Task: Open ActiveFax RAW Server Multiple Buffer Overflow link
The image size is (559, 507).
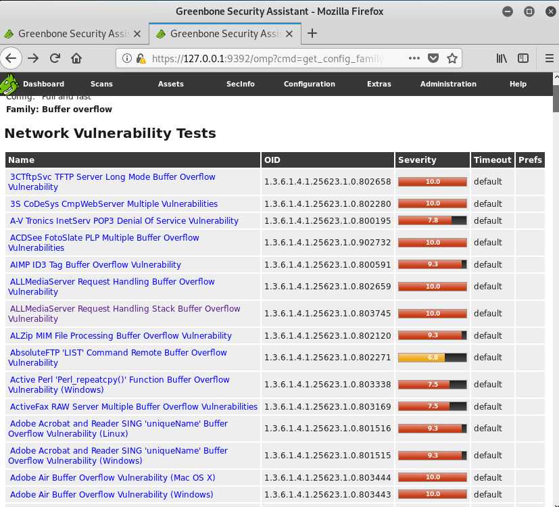Action: tap(134, 407)
